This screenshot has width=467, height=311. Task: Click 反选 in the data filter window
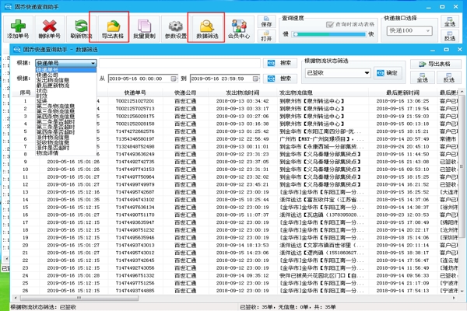click(x=449, y=78)
